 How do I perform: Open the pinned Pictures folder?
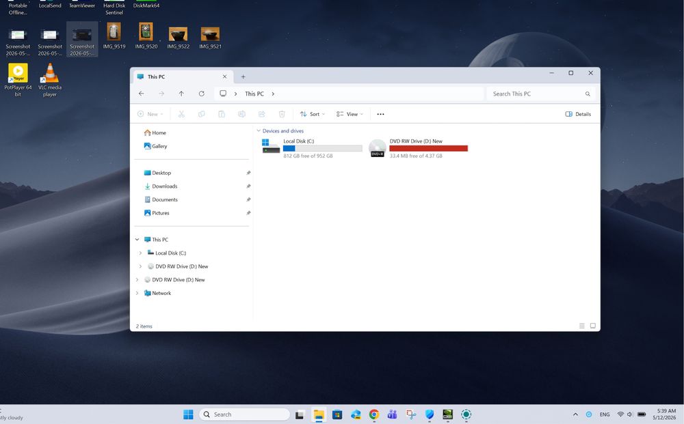(x=157, y=213)
